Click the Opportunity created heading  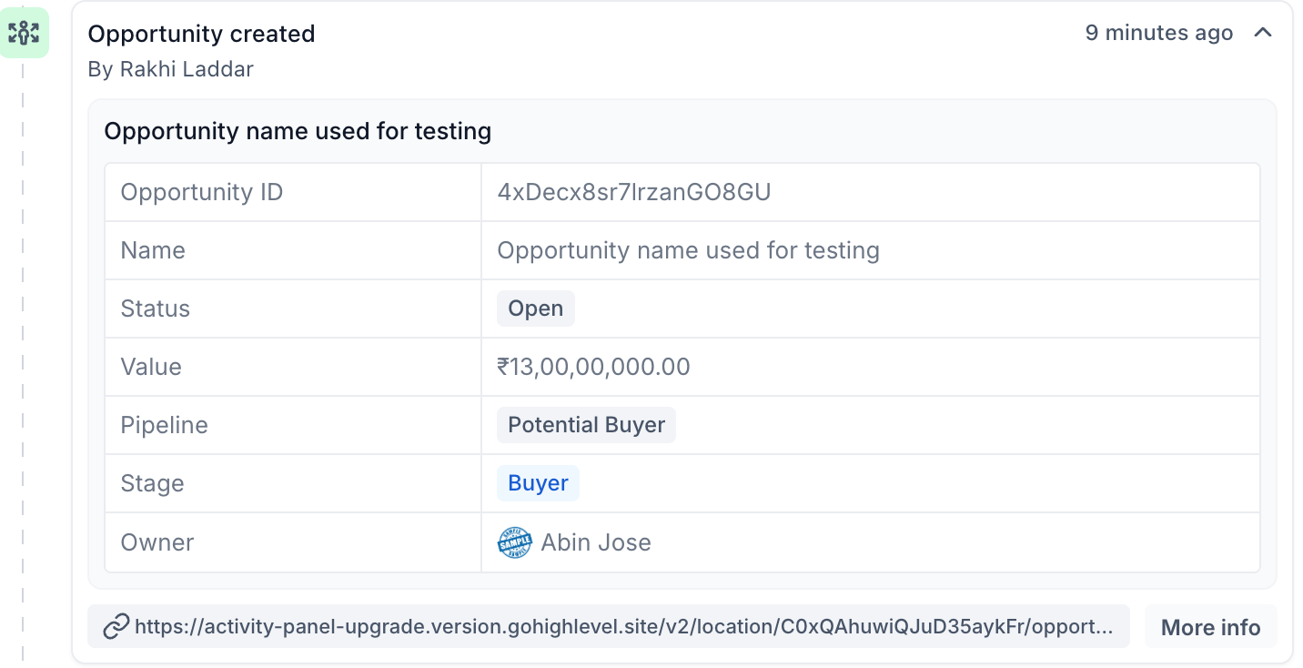click(x=201, y=34)
